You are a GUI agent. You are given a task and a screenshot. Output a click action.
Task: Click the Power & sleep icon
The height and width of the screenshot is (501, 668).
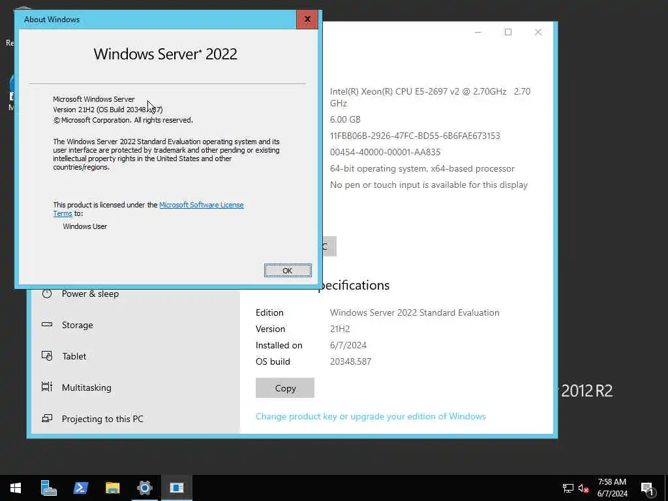coord(47,294)
